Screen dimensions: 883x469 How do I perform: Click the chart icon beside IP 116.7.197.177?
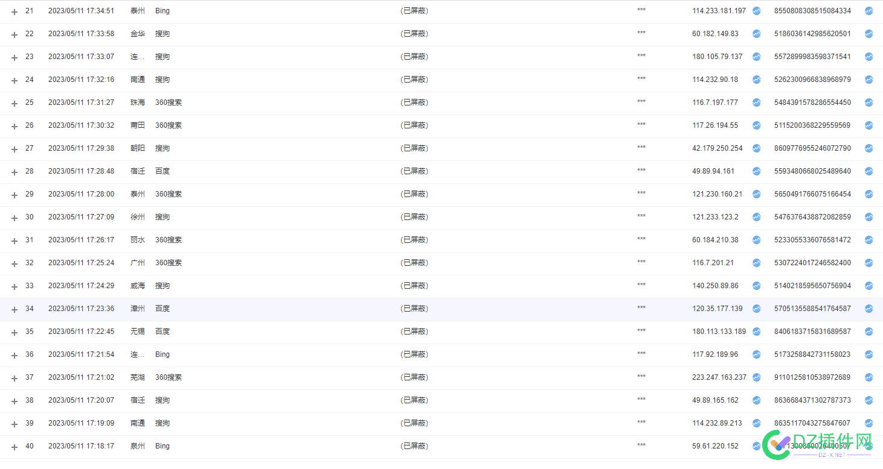(x=756, y=102)
